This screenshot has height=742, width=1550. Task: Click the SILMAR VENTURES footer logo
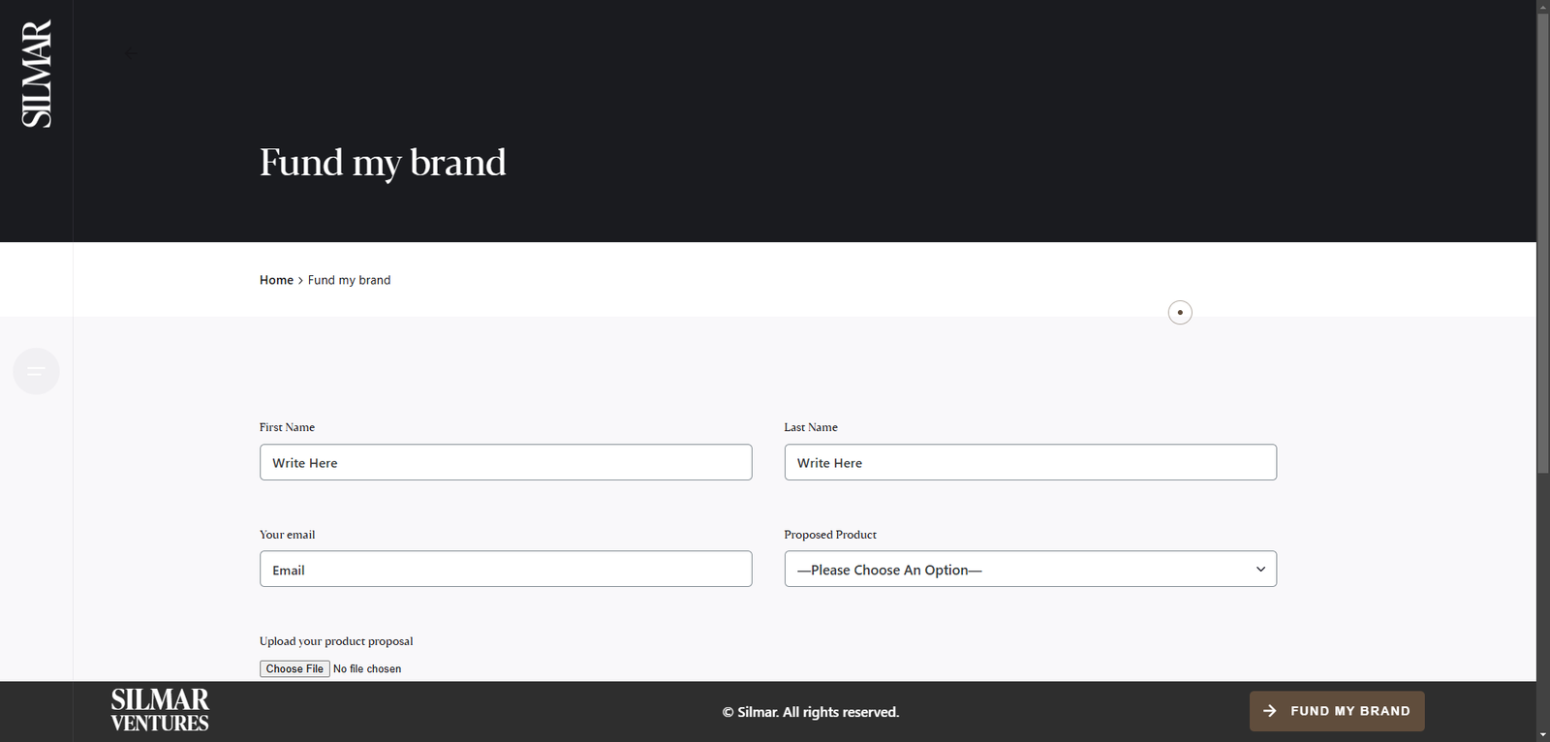[x=160, y=710]
